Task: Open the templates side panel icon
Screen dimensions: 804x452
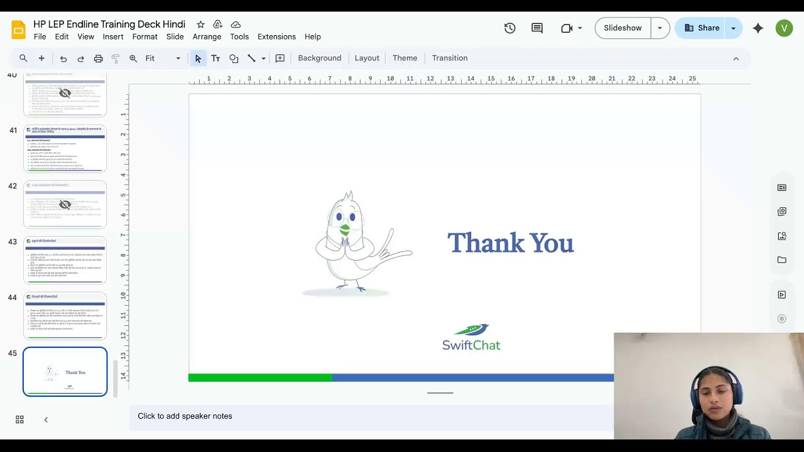Action: [x=782, y=188]
